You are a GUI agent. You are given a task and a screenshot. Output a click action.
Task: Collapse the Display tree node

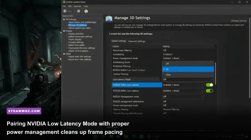[64, 31]
